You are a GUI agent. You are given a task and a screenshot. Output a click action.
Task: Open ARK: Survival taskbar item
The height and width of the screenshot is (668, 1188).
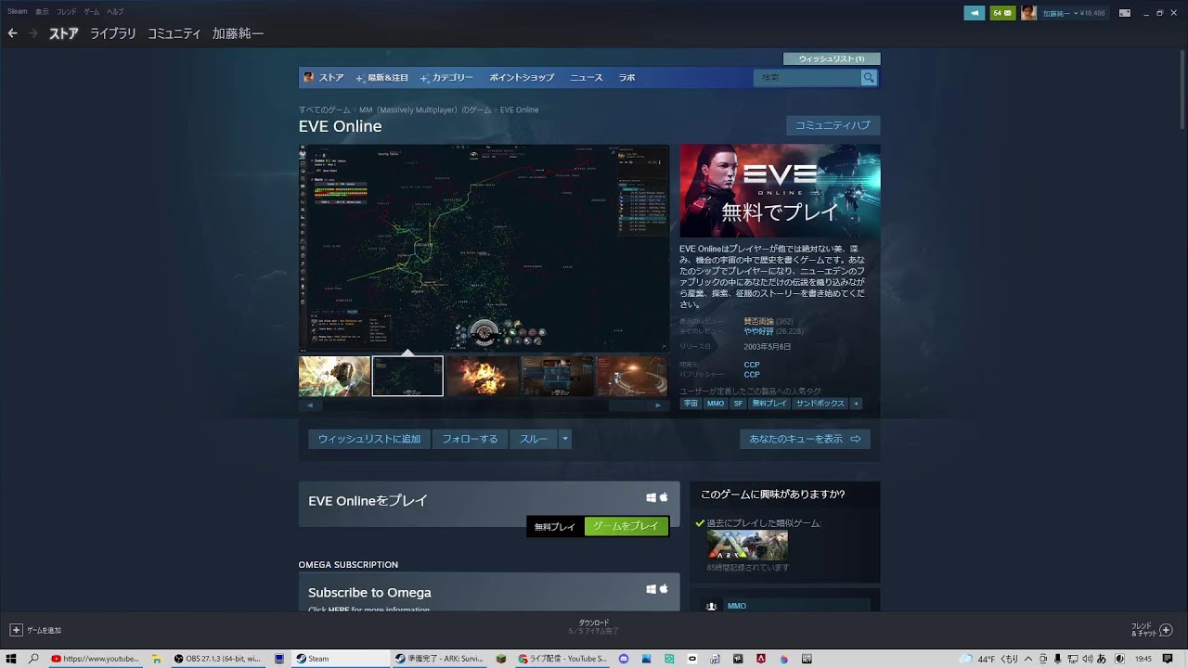[439, 659]
